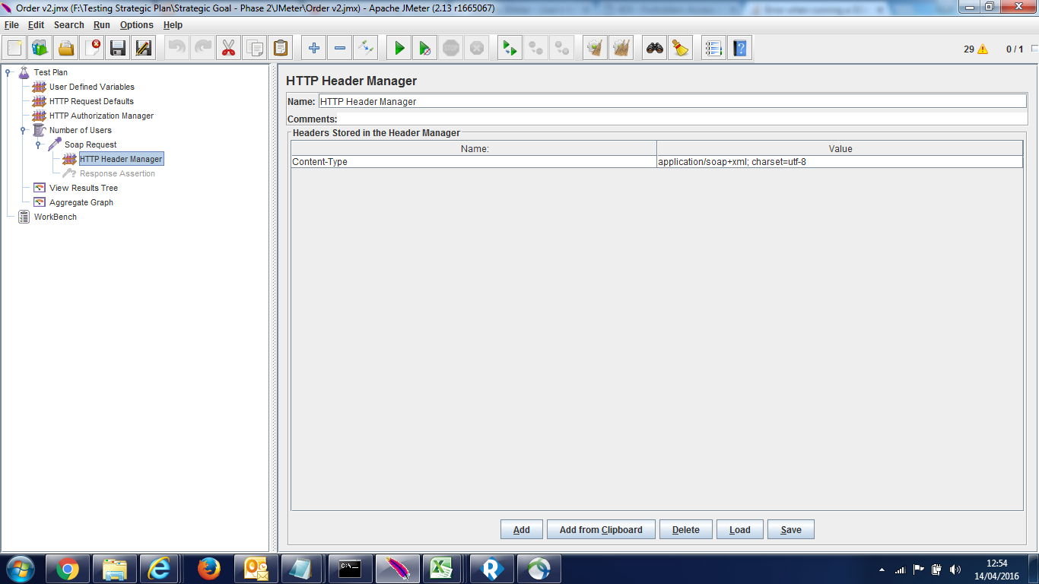Click the Shutdown test icon
Screen dimensions: 1039x584
(476, 49)
